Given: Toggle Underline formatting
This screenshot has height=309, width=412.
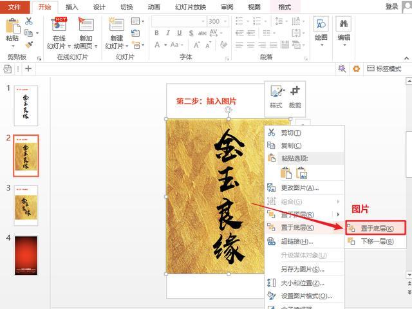Looking at the screenshot, I should click(180, 33).
